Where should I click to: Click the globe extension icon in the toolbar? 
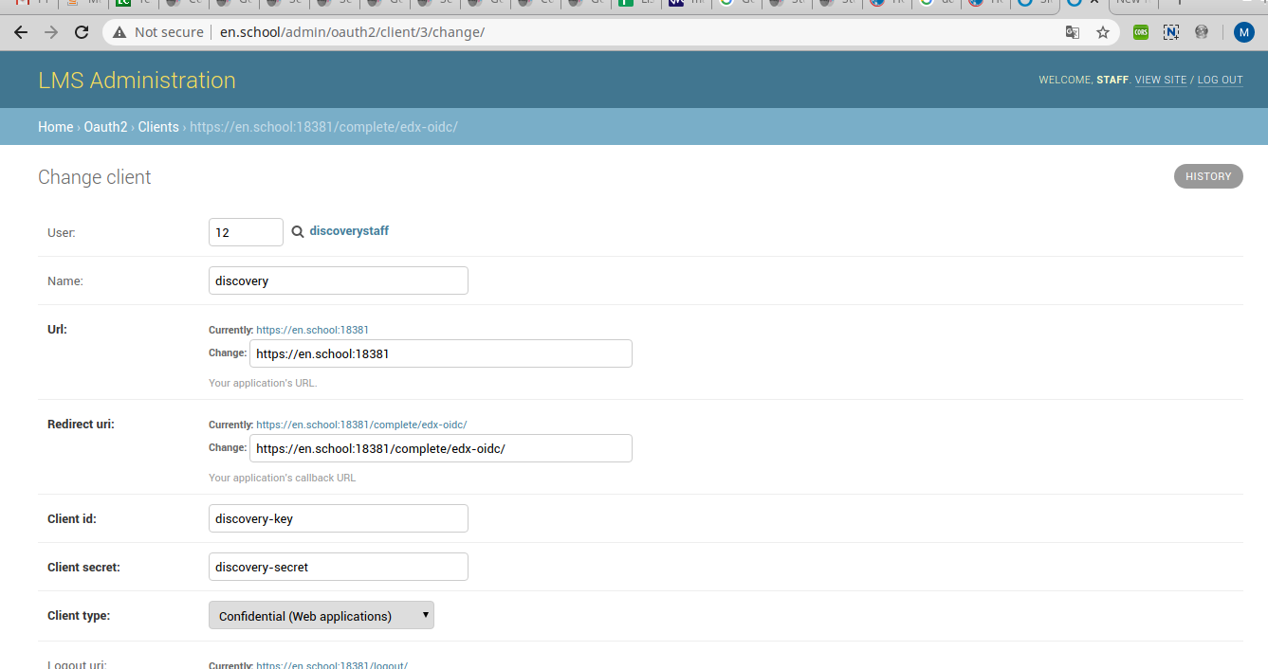click(x=1202, y=31)
